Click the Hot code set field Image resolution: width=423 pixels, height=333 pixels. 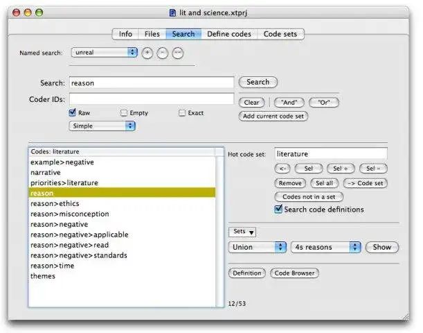click(331, 153)
